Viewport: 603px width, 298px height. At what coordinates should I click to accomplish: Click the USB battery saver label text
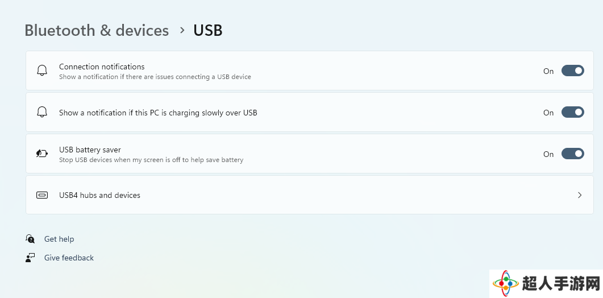[90, 150]
